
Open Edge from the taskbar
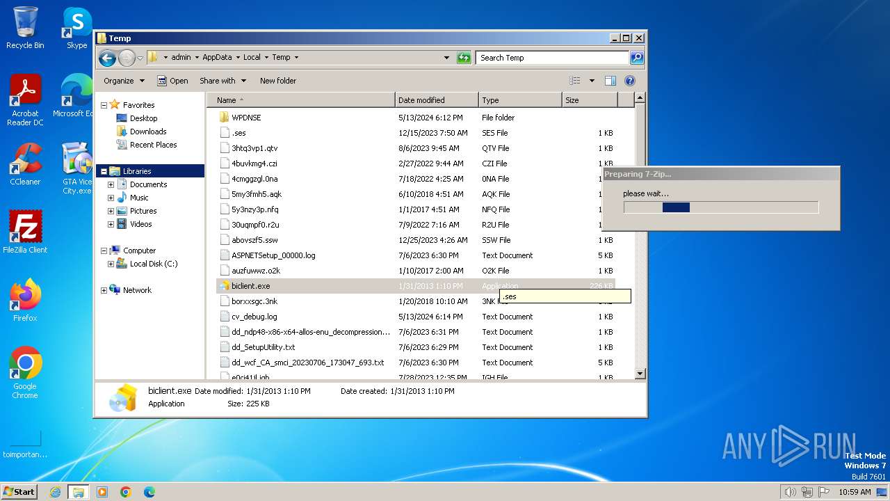pos(149,492)
